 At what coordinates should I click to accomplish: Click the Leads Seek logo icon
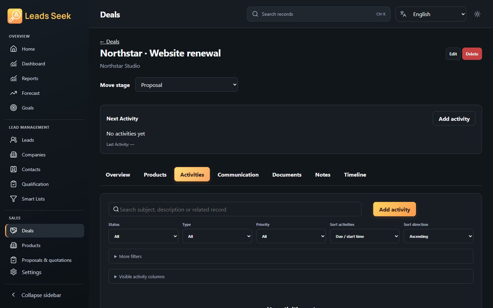[x=15, y=16]
